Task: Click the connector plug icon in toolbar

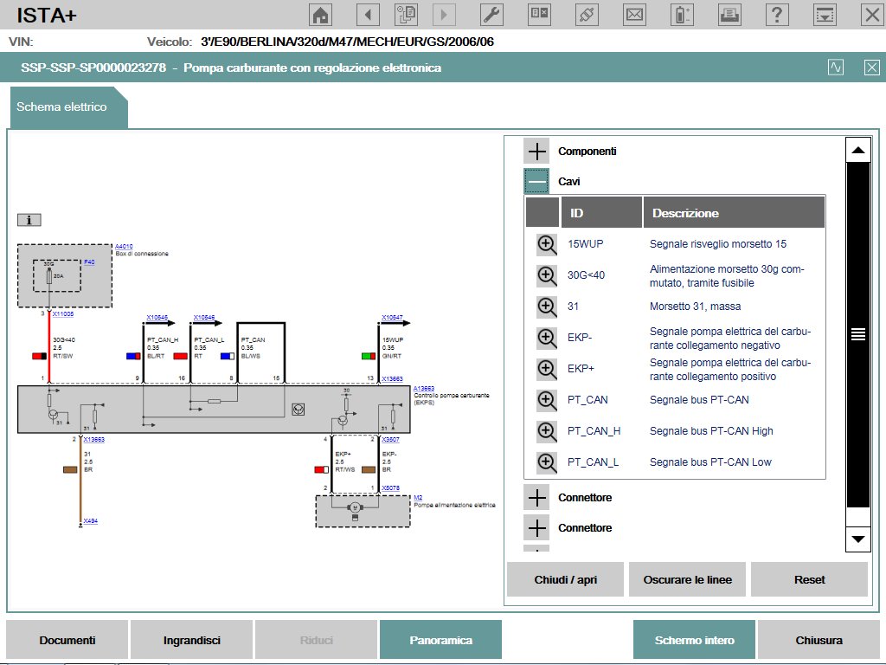Action: tap(587, 14)
